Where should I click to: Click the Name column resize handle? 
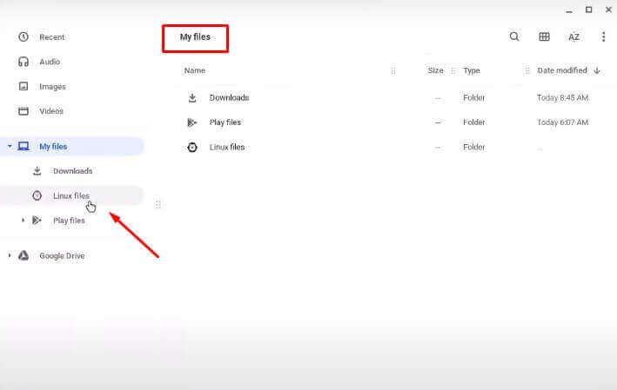pyautogui.click(x=393, y=70)
